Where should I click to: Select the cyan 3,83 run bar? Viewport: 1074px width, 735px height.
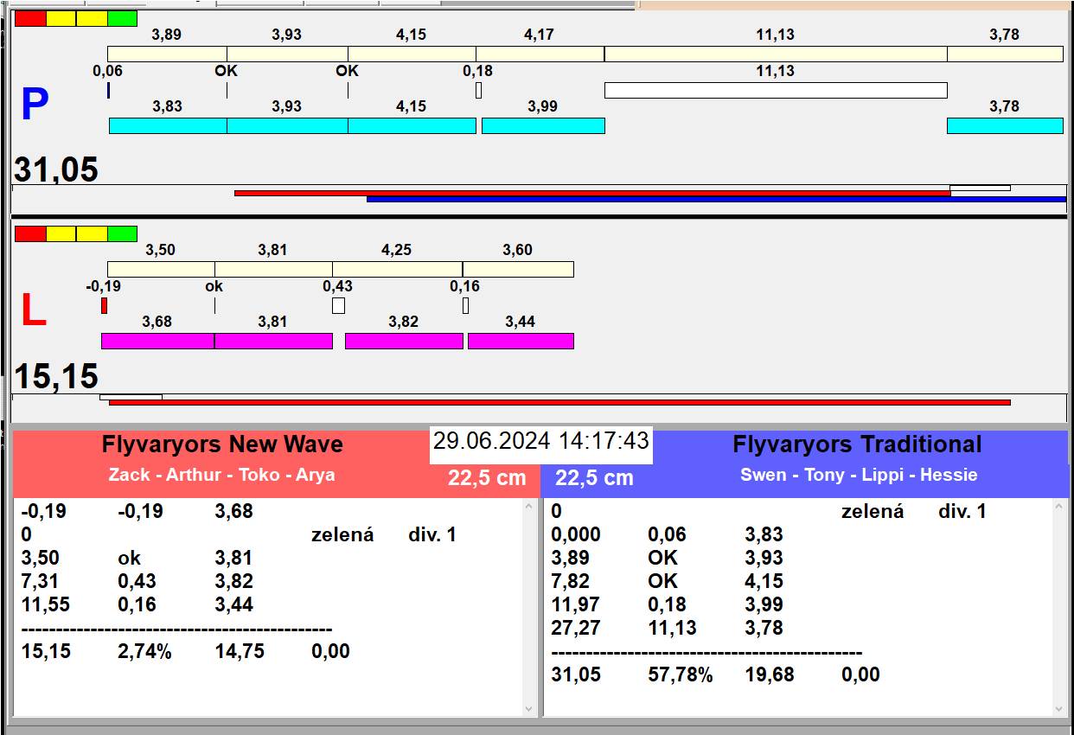point(168,126)
